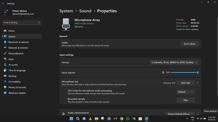This screenshot has height=122, width=218.
Task: Select System in the sidebar
Action: [22, 37]
